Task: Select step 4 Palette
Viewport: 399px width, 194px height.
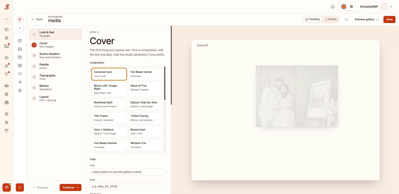Action: pos(55,66)
